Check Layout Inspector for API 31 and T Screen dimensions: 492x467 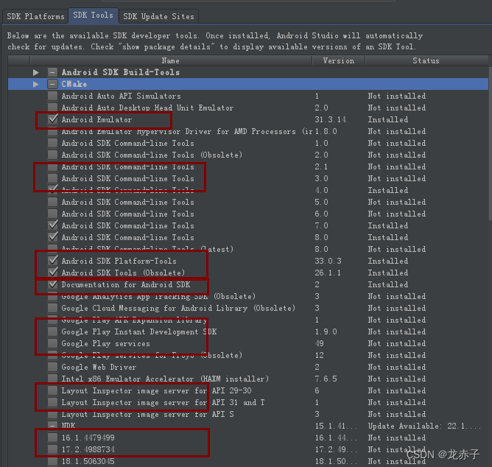point(53,402)
